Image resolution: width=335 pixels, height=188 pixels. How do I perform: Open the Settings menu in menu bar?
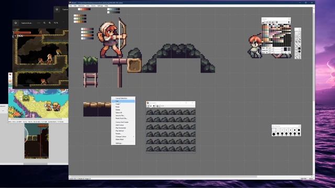(x=100, y=6)
